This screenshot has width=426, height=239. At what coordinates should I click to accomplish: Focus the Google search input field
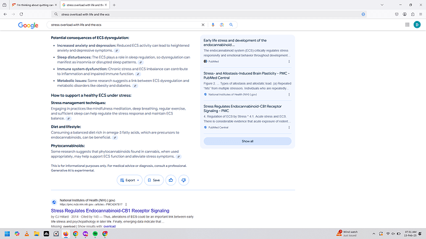click(125, 25)
